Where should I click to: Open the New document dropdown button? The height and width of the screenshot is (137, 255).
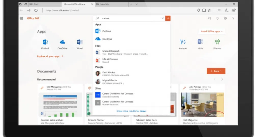coord(216,71)
